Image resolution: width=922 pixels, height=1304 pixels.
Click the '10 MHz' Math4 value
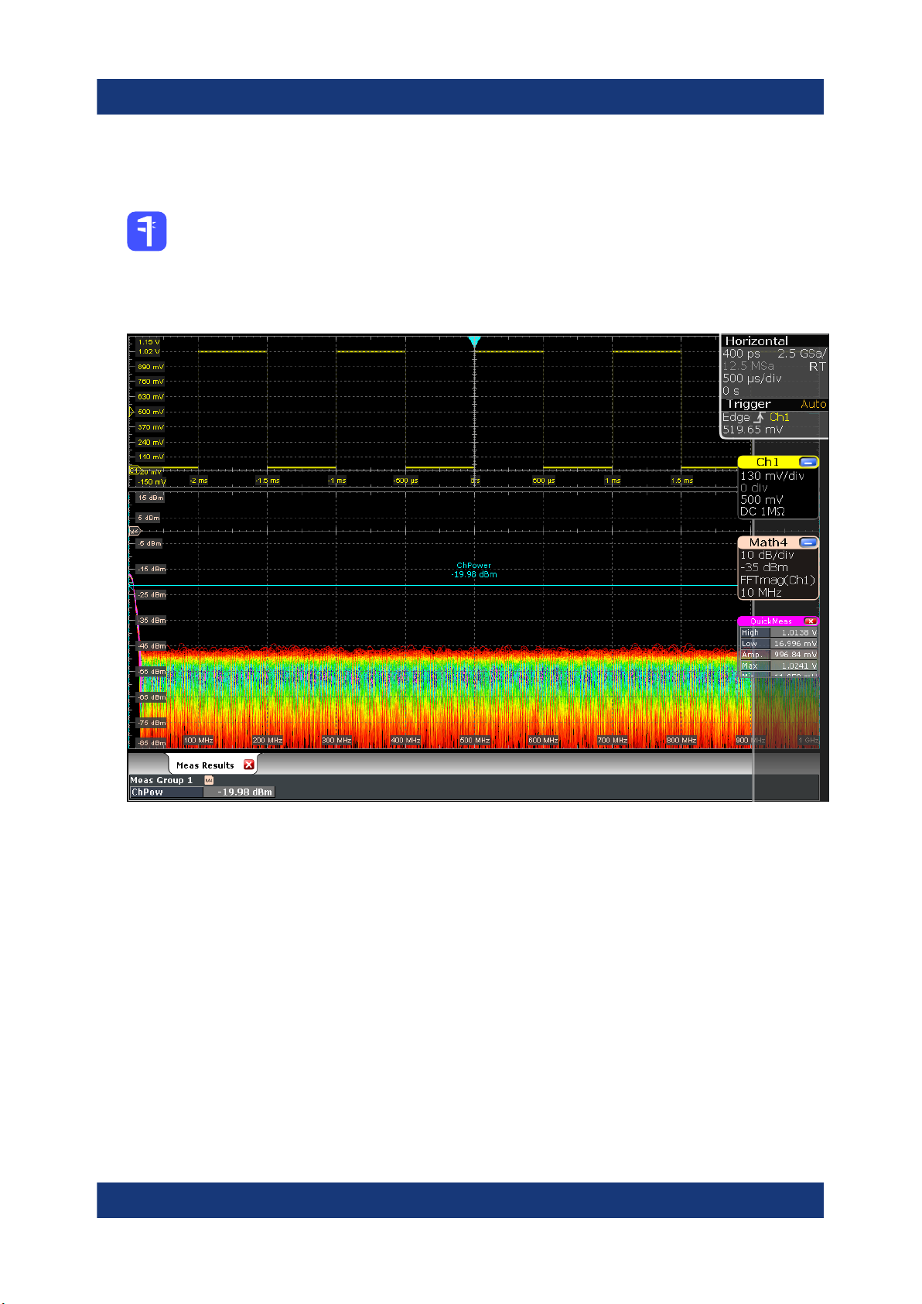click(761, 593)
